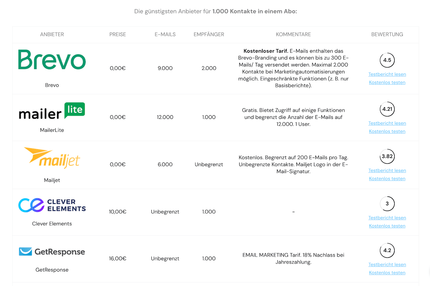Click the Mailjet paper plane logo

coord(52,158)
